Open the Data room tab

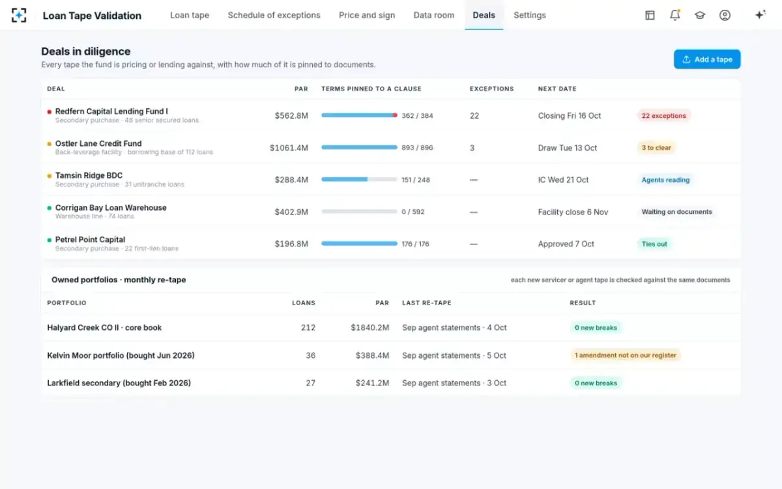434,15
